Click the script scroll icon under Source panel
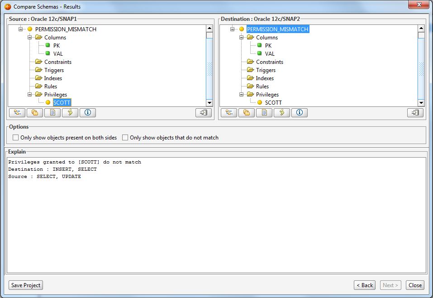 pos(70,112)
